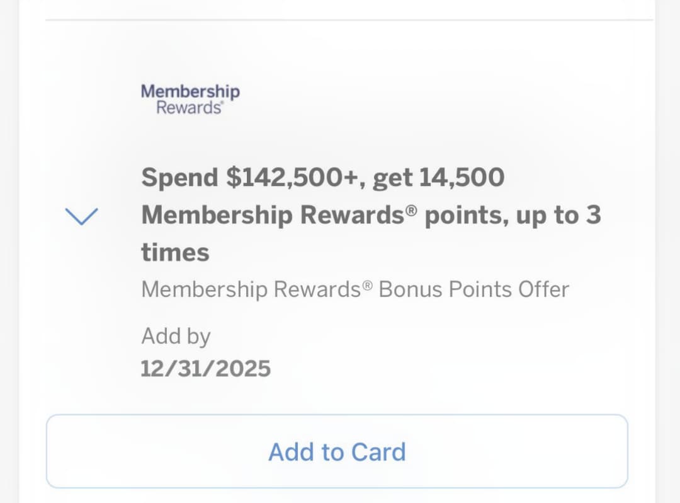Image resolution: width=680 pixels, height=503 pixels.
Task: Select the 12/31/2025 expiration date
Action: tap(205, 368)
